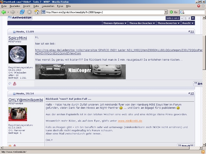Go to the browser Home page icon
206x154 pixels.
(x=37, y=12)
